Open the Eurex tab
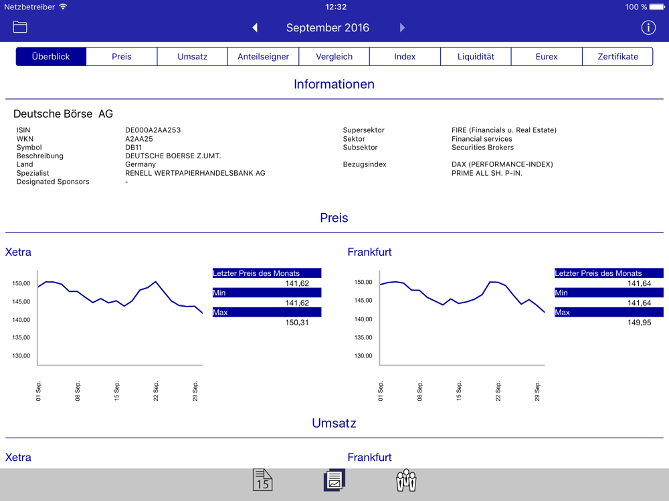This screenshot has height=501, width=669. (547, 57)
